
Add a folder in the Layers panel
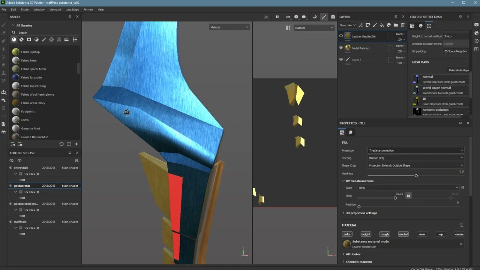(396, 25)
